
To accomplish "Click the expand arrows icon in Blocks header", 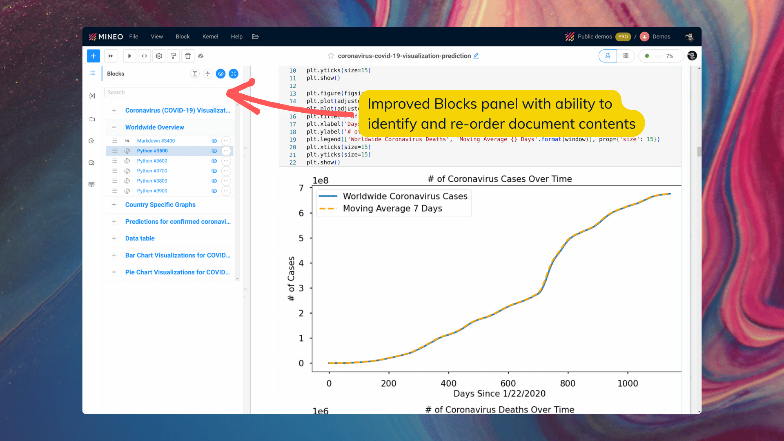I will coord(234,73).
